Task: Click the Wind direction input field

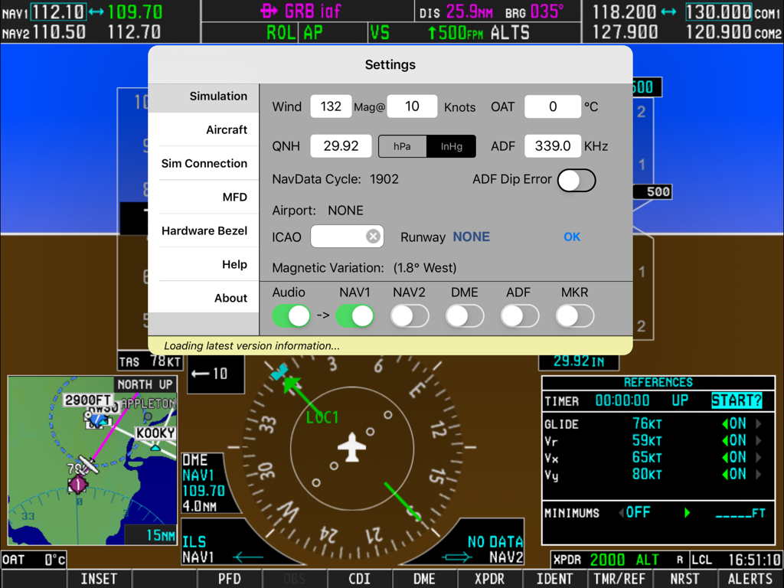Action: (331, 106)
